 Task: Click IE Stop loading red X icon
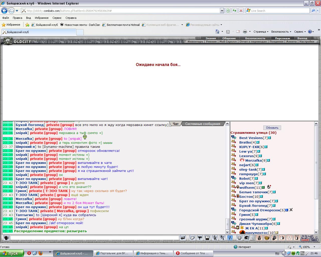coord(241,11)
